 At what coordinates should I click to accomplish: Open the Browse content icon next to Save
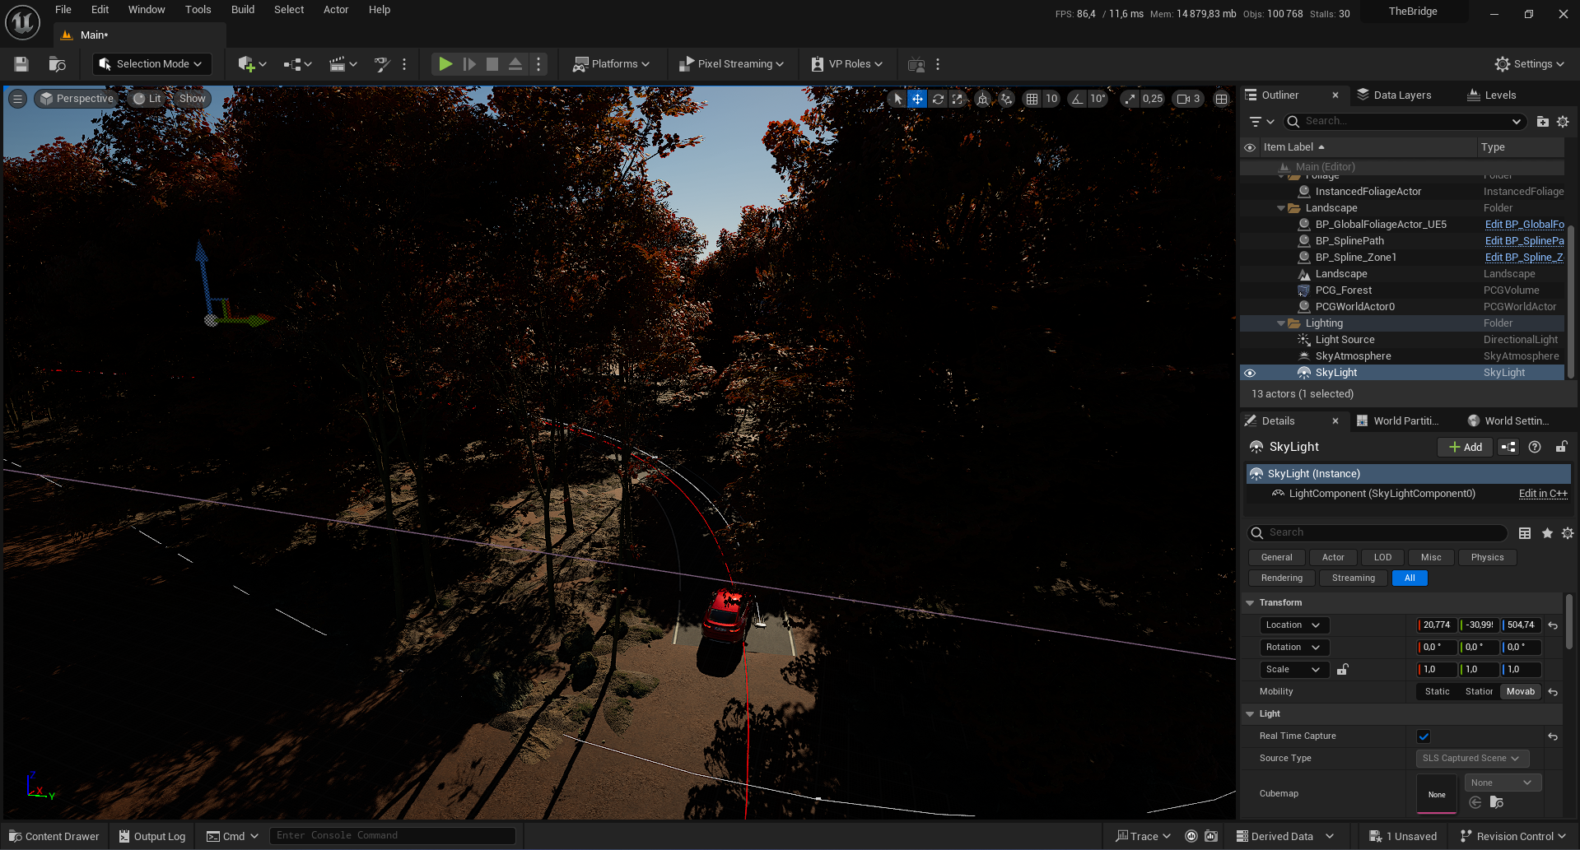point(57,64)
